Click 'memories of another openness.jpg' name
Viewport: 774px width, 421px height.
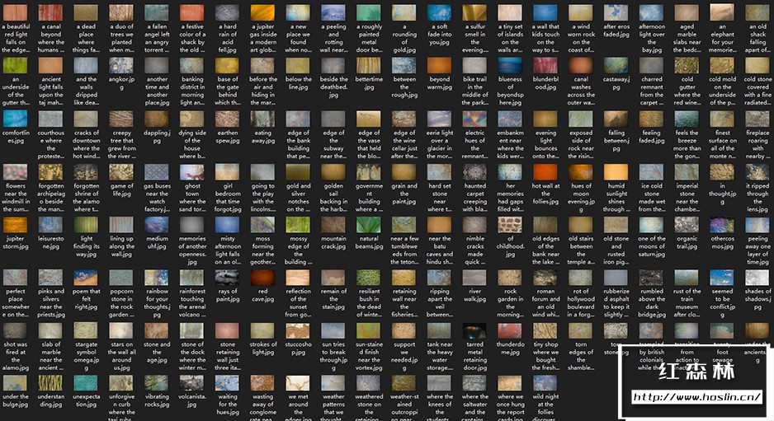(x=192, y=250)
